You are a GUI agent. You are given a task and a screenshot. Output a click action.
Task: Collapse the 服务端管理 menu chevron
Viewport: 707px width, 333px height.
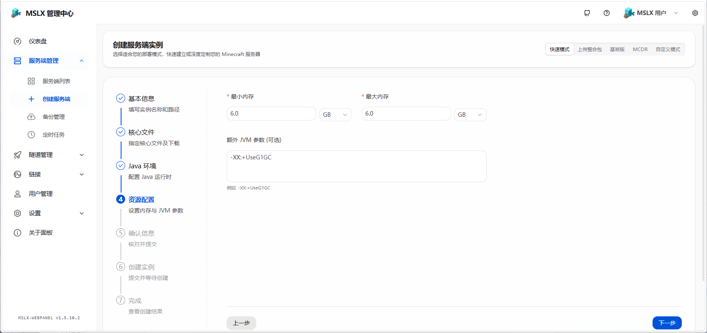[82, 61]
